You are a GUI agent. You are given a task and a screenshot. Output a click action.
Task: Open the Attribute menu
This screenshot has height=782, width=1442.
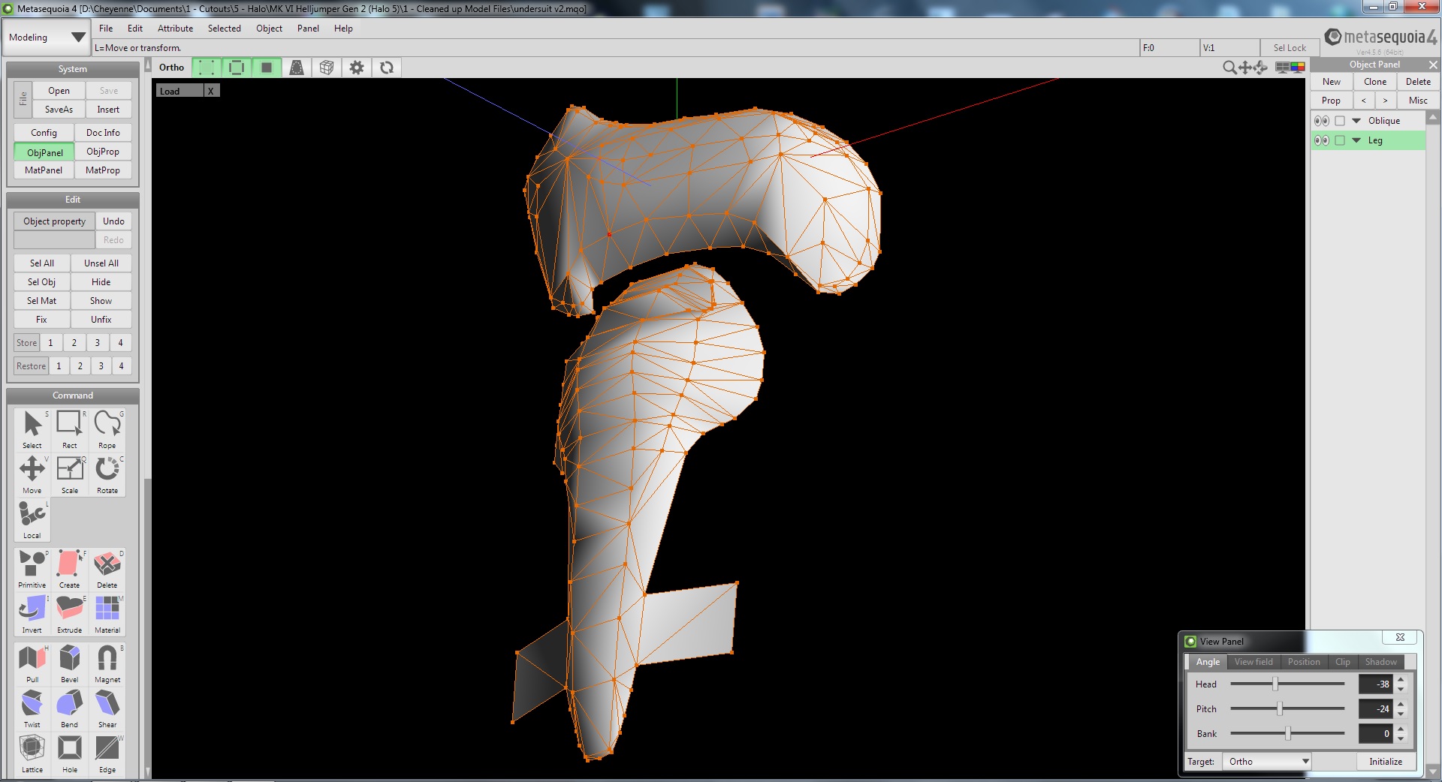175,29
